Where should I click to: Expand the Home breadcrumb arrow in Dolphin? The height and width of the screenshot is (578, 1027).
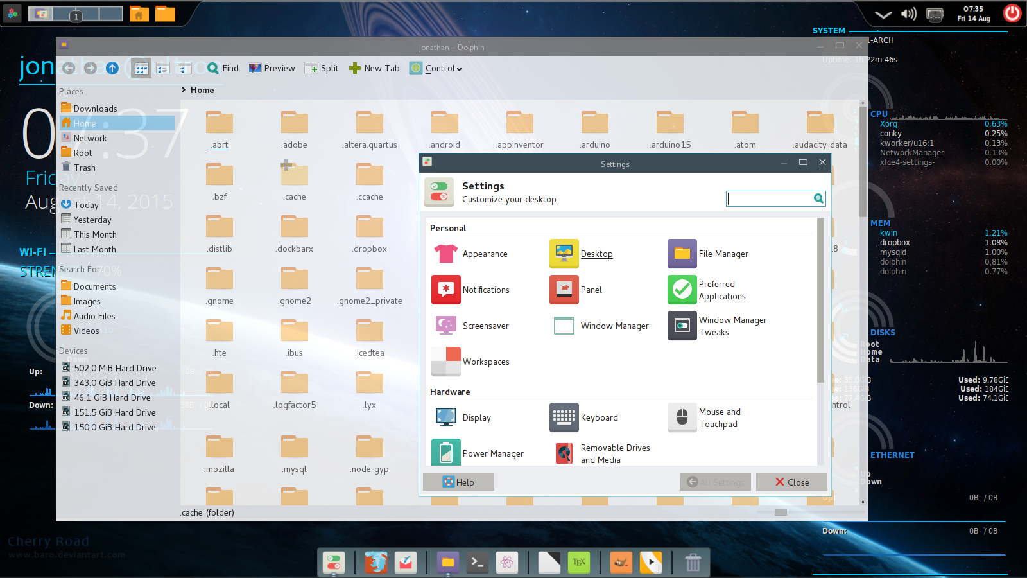(x=184, y=90)
